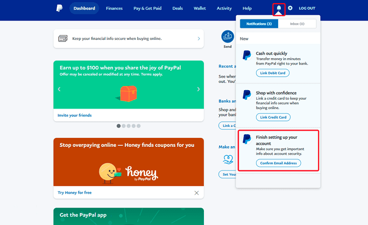Click PayPal icon beside Cash out quickly
The height and width of the screenshot is (225, 368).
[247, 56]
